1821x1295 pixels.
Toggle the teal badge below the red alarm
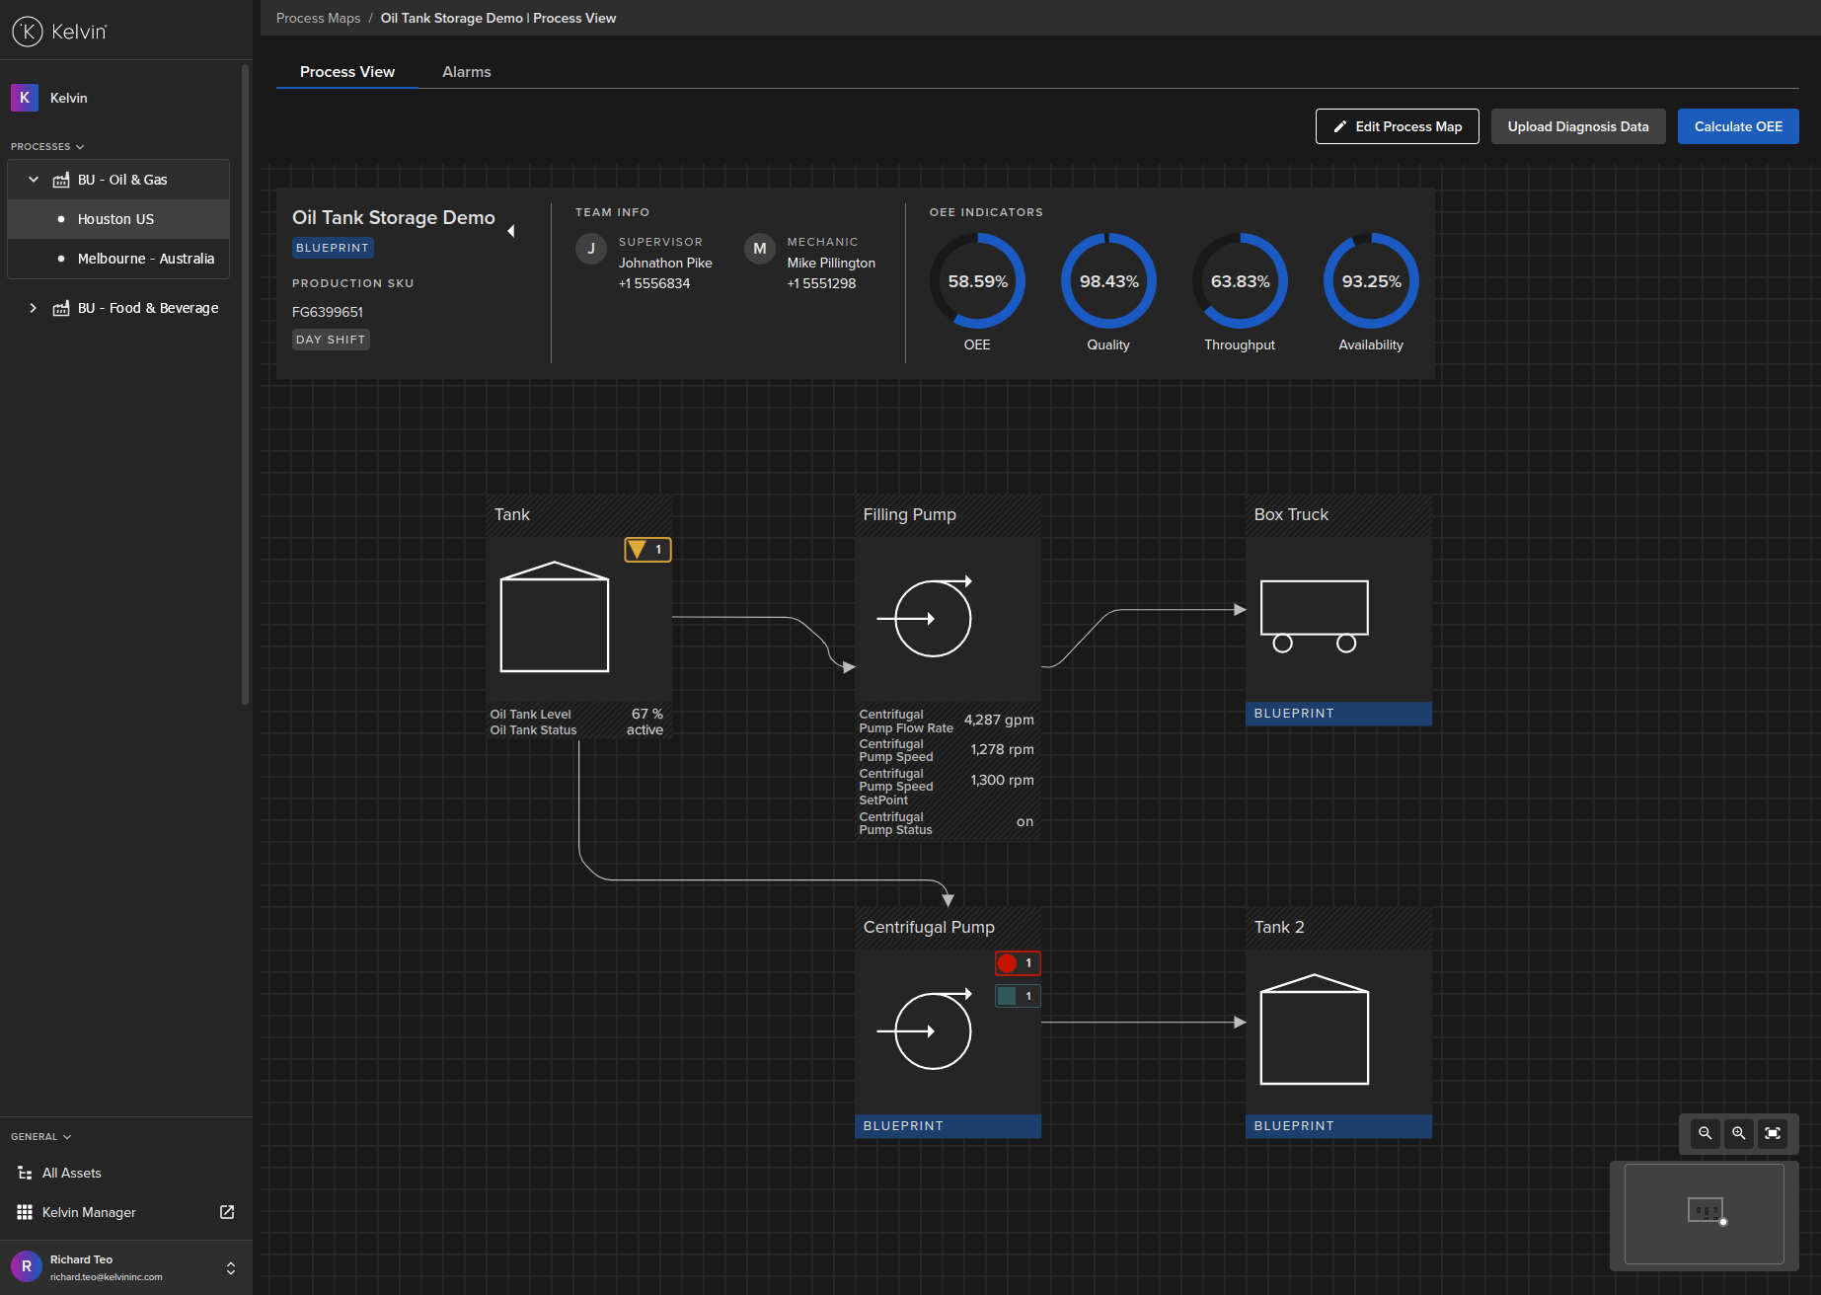click(x=1017, y=995)
